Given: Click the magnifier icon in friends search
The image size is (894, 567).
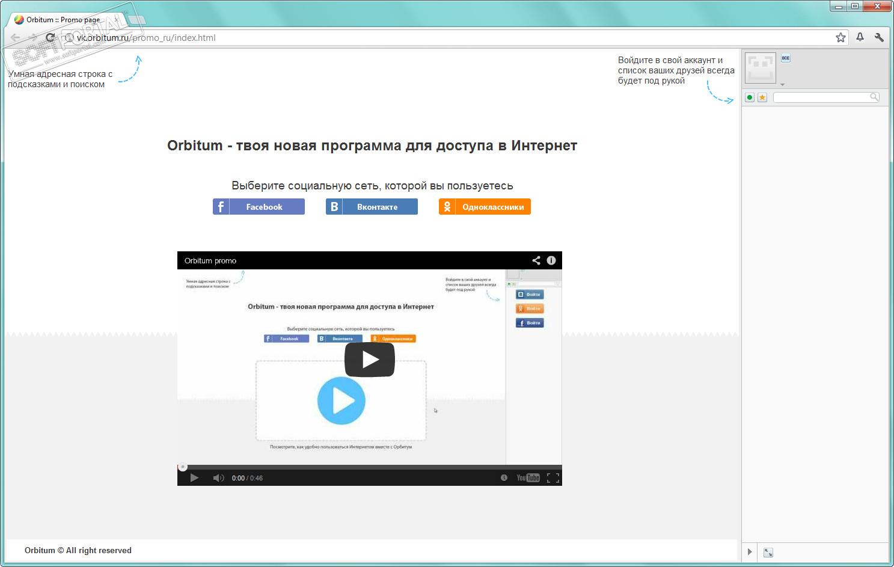Looking at the screenshot, I should (874, 97).
